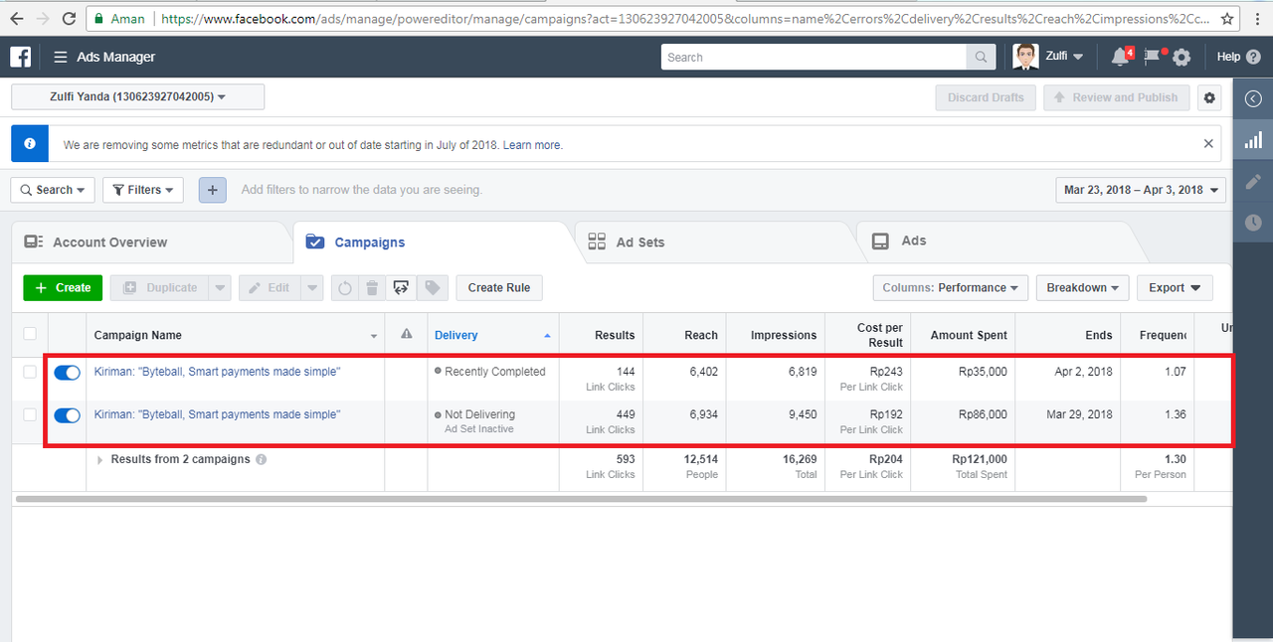Screen dimensions: 1273x642
Task: Open the date range Mar 23 – Apr 3 picker
Action: pos(1141,190)
